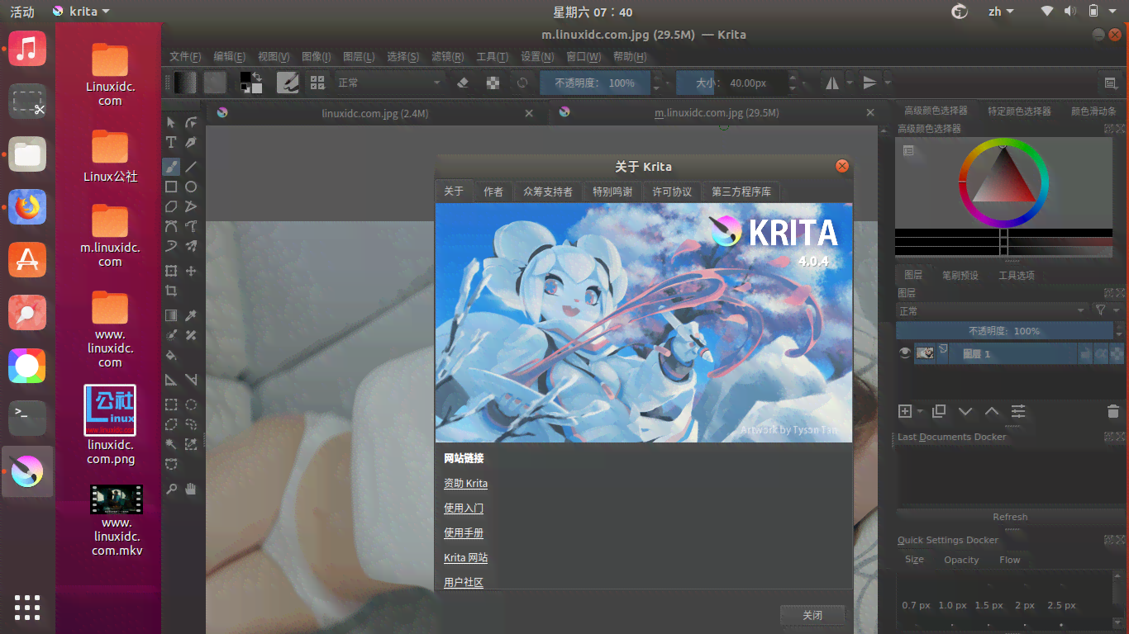
Task: Select the Freehand Brush tool
Action: [171, 166]
